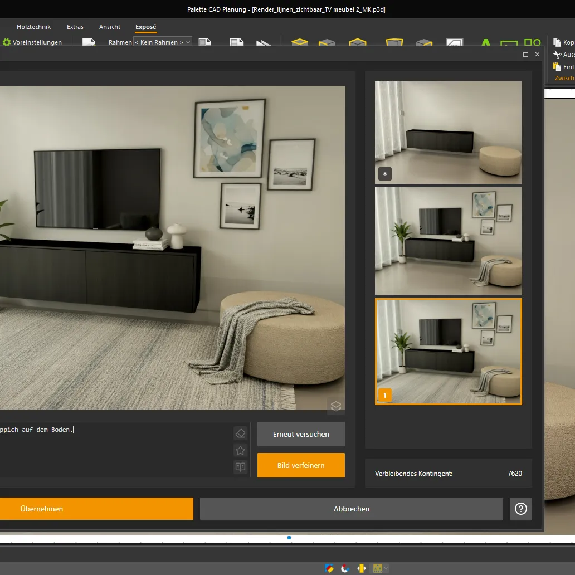The height and width of the screenshot is (575, 575).
Task: Click the remaining quota value 7620
Action: 514,474
